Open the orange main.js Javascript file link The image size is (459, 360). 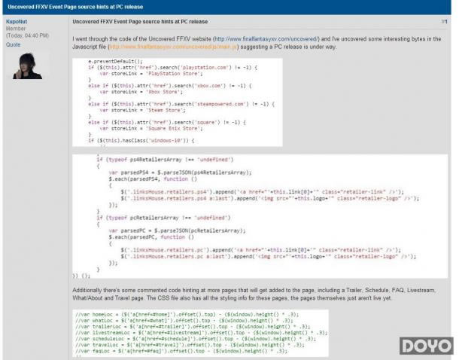[x=173, y=47]
